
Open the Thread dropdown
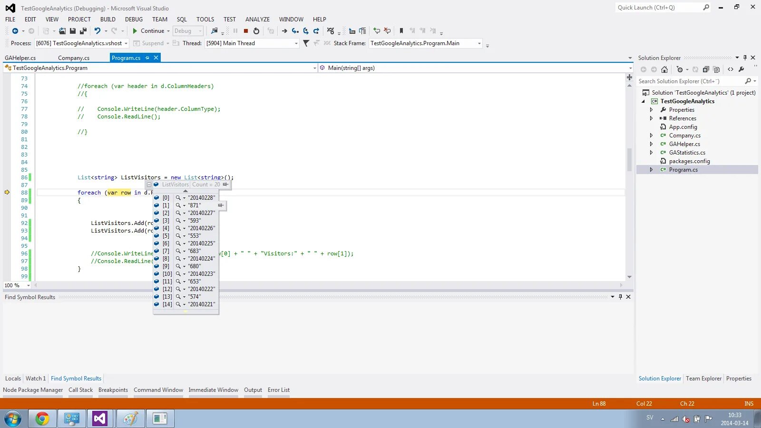[296, 43]
